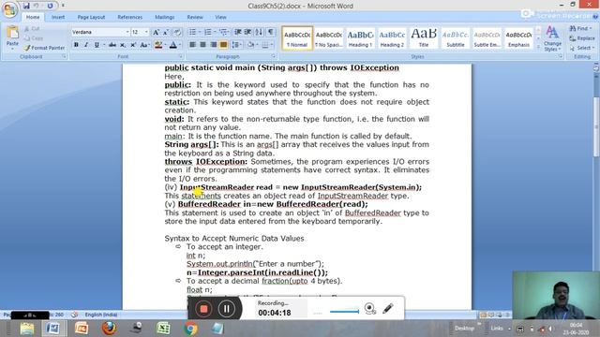Open File Explorer from the taskbar

click(x=27, y=329)
